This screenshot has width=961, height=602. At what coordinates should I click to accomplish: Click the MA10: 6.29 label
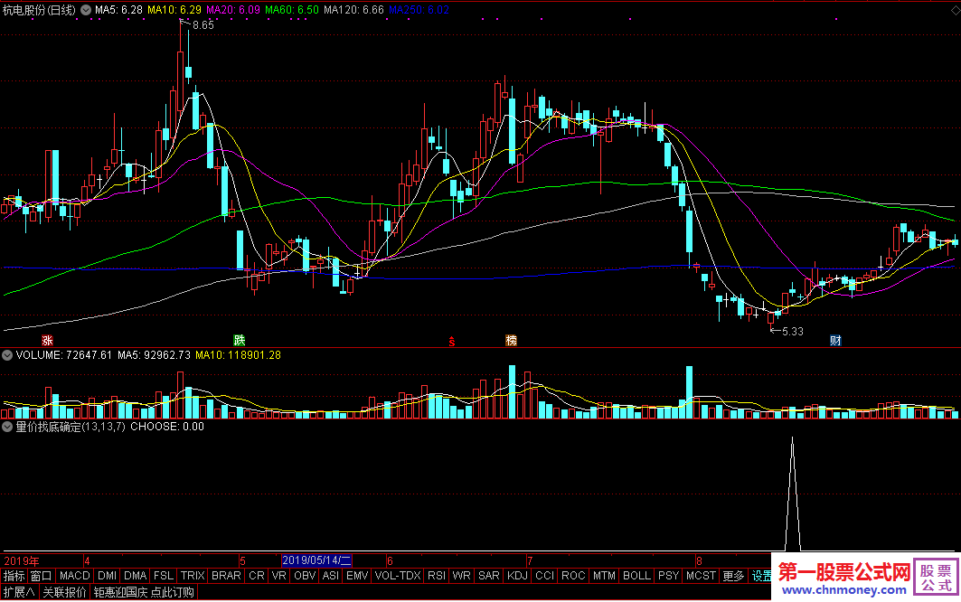tap(174, 10)
